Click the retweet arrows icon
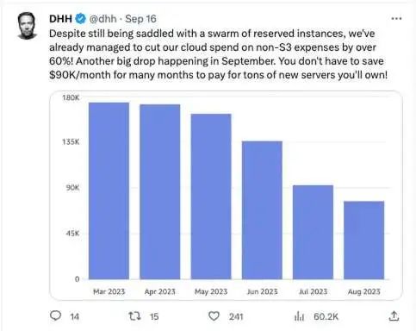 pos(134,316)
